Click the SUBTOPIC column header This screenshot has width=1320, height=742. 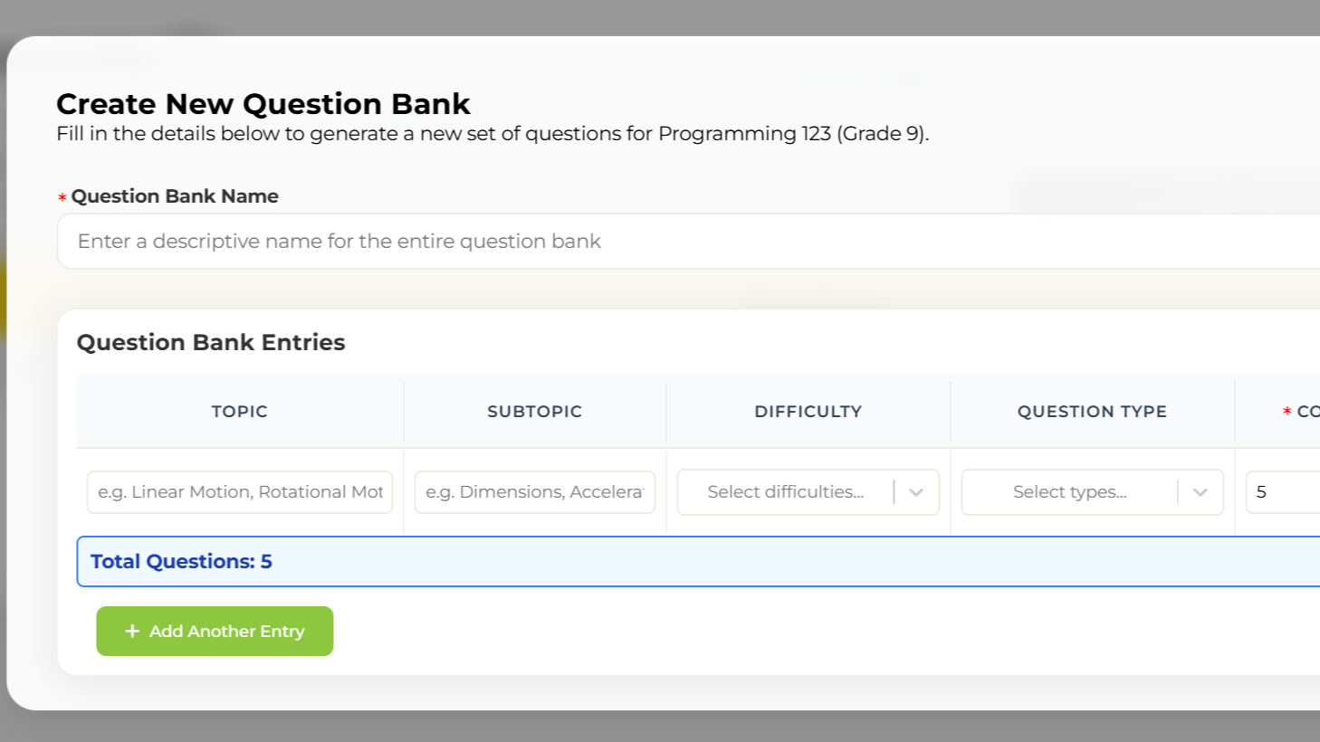coord(534,411)
